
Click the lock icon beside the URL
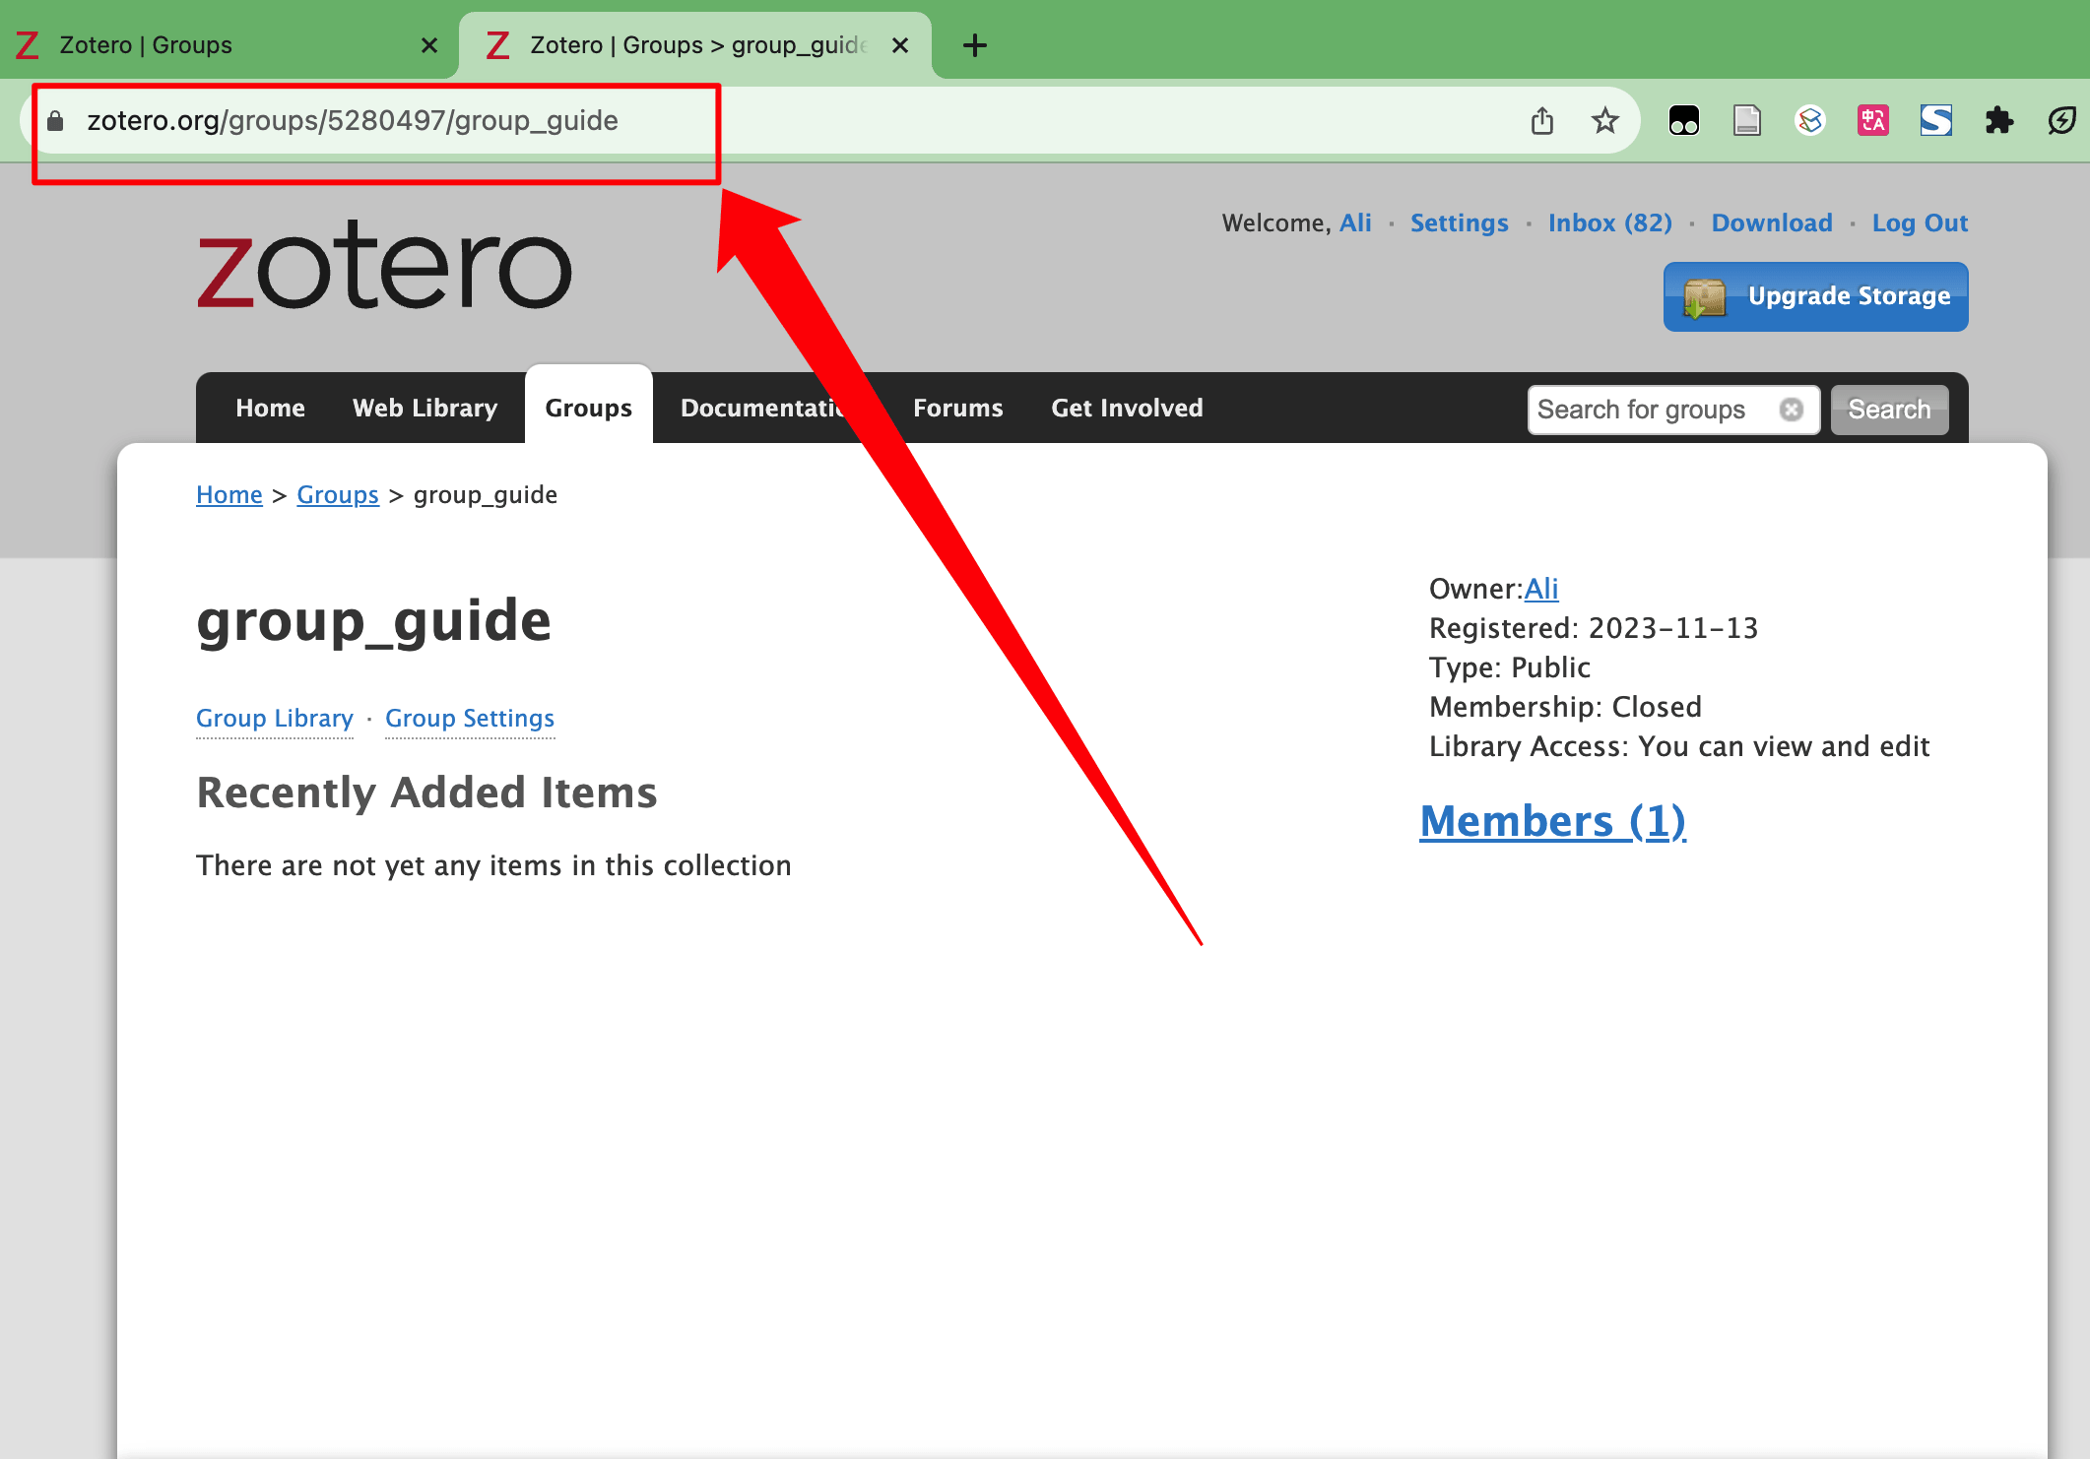click(x=56, y=121)
